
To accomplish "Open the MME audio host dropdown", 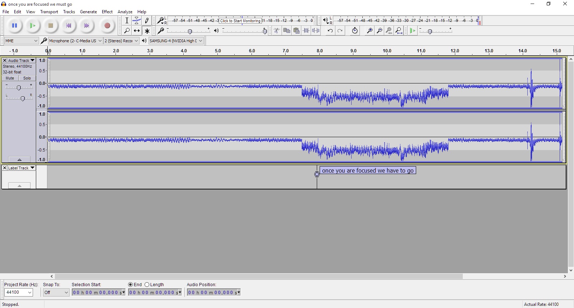I will point(21,41).
